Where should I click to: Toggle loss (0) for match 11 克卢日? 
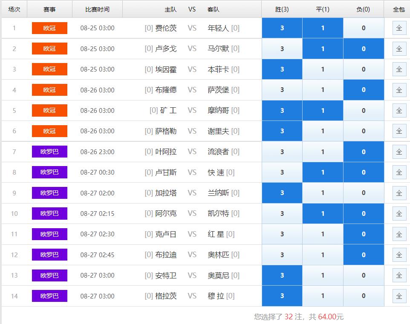pyautogui.click(x=364, y=234)
